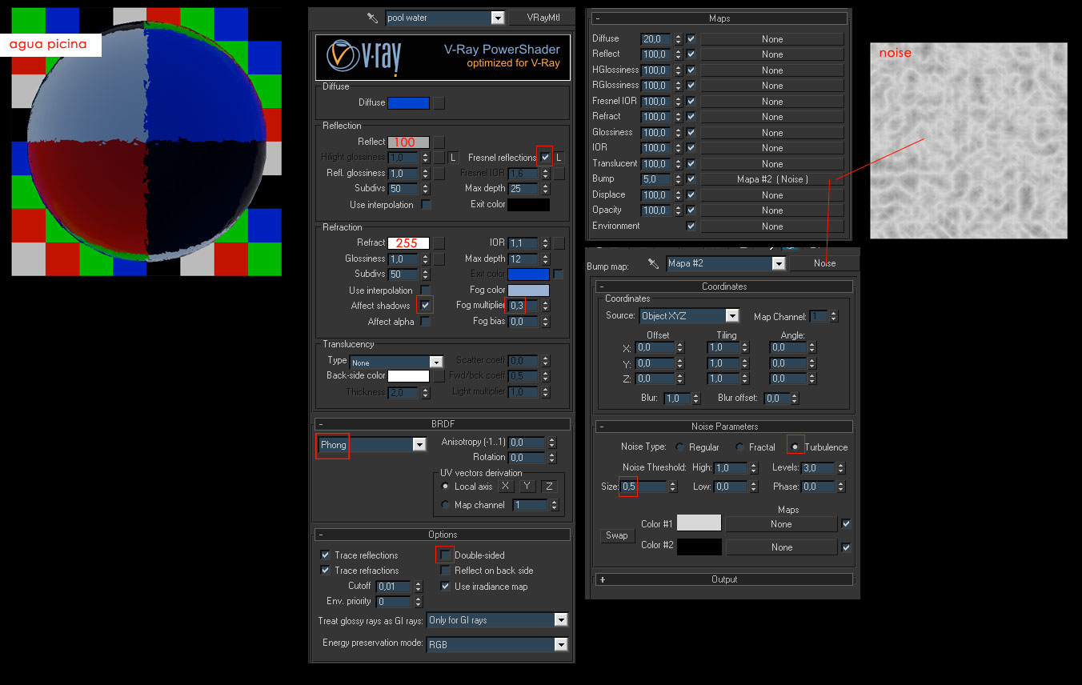This screenshot has height=685, width=1082.
Task: Toggle the L lock beside Hilight glossiness
Action: pyautogui.click(x=453, y=158)
